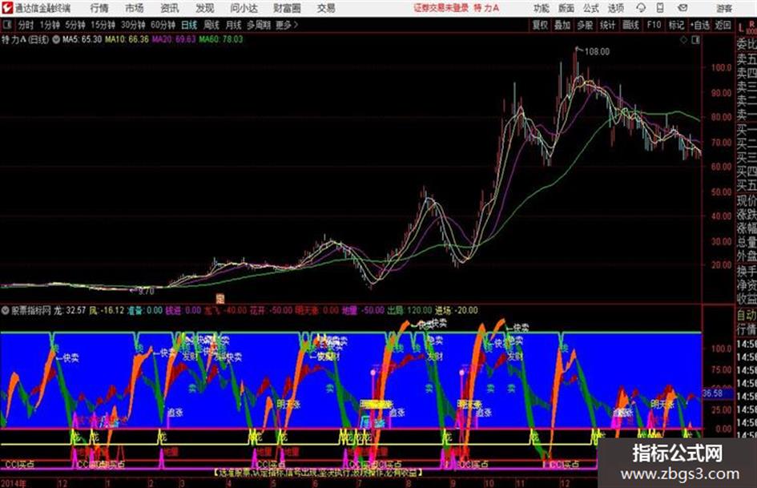Toggle the left panel layout icon

pos(6,24)
